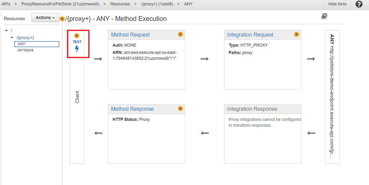
Task: Collapse the /{proxy+} tree node
Action: point(12,38)
